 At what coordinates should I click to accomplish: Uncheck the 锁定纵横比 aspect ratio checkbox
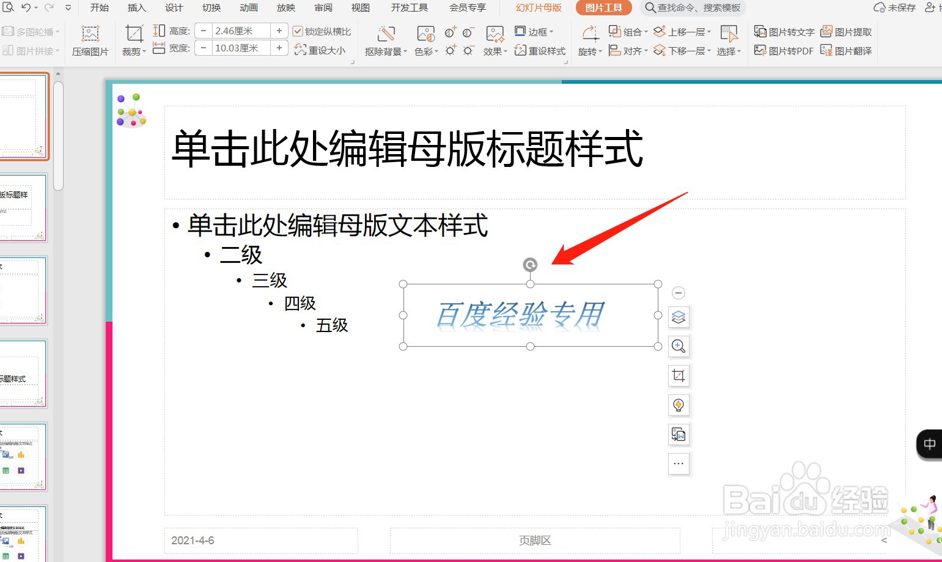298,31
